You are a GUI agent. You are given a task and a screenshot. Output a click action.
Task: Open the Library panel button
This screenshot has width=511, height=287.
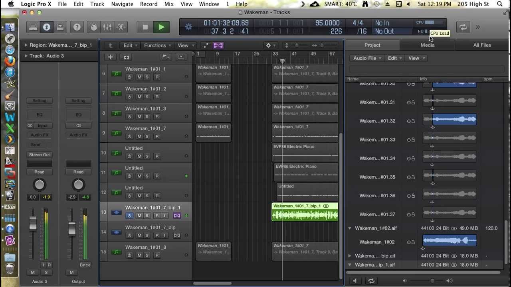33,27
